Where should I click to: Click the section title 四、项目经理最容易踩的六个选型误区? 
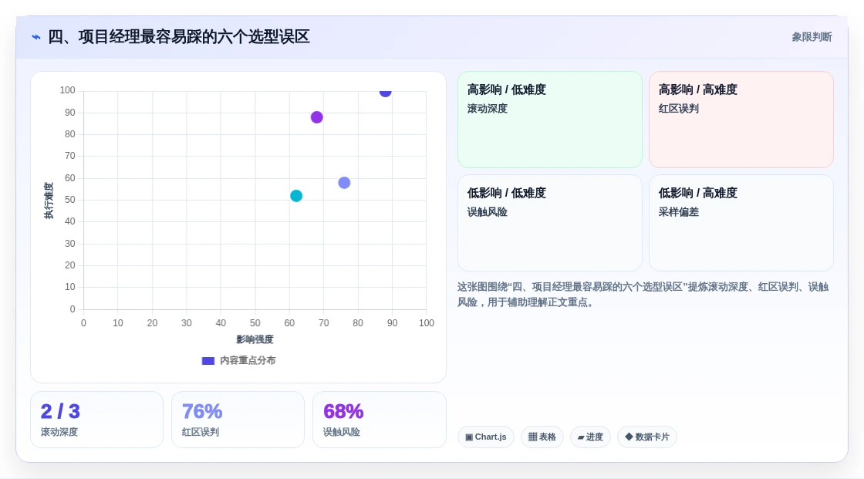[x=178, y=37]
